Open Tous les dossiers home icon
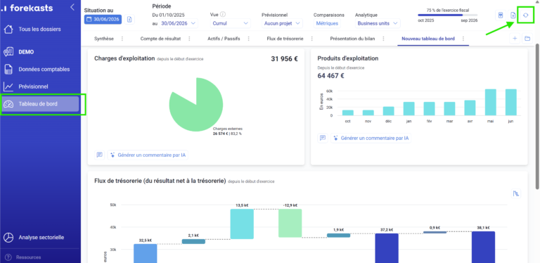This screenshot has height=263, width=540. tap(8, 30)
